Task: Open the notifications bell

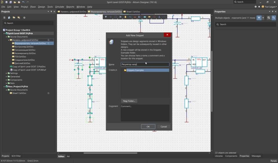Action: point(259,7)
